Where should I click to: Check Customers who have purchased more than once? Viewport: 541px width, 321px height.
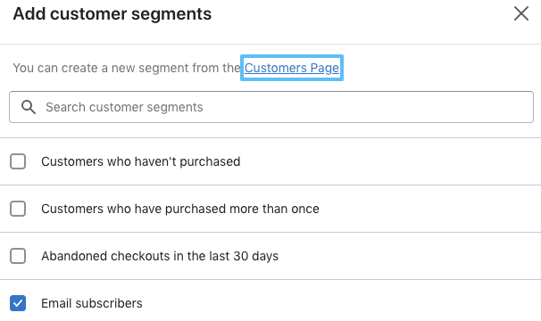point(18,209)
